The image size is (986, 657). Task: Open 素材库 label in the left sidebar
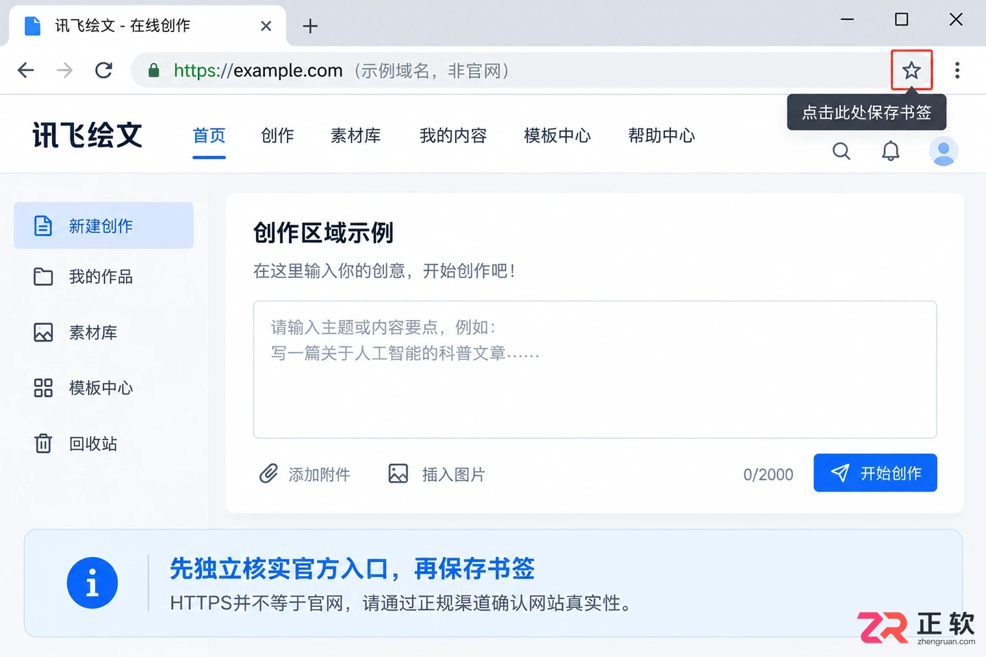tap(93, 333)
